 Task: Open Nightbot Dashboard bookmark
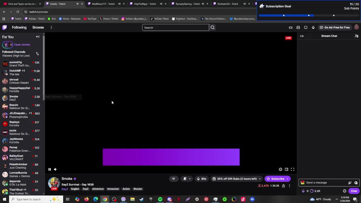184,19
